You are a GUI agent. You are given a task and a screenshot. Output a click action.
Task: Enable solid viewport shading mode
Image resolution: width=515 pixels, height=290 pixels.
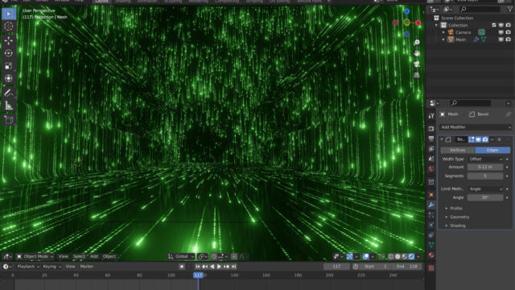coord(398,256)
